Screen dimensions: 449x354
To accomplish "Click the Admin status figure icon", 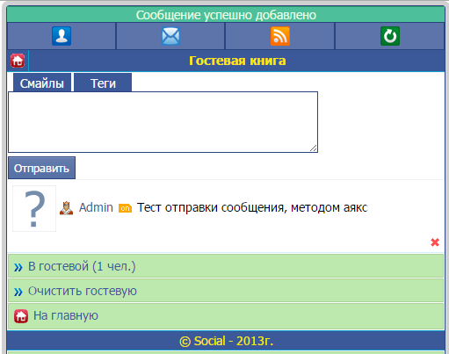I will tap(66, 208).
